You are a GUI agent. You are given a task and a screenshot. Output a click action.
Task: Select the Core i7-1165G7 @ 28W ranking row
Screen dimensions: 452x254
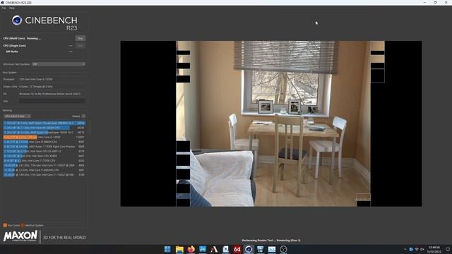pyautogui.click(x=44, y=165)
